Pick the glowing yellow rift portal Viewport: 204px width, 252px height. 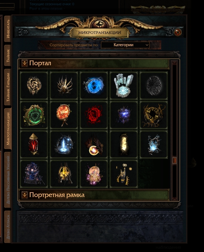pos(124,144)
